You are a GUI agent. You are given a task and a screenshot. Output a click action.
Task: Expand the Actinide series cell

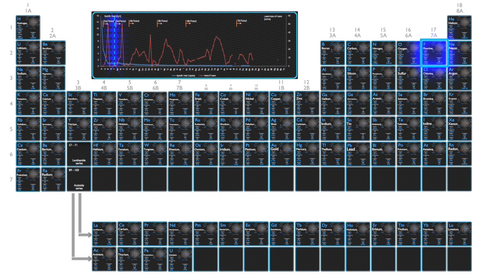[78, 179]
